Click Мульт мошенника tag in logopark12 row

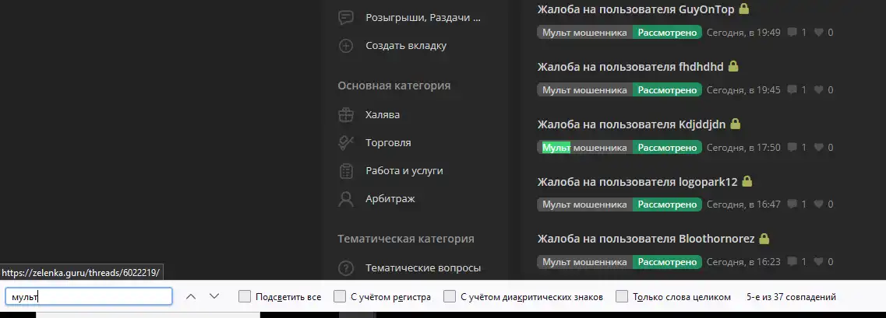pyautogui.click(x=585, y=204)
